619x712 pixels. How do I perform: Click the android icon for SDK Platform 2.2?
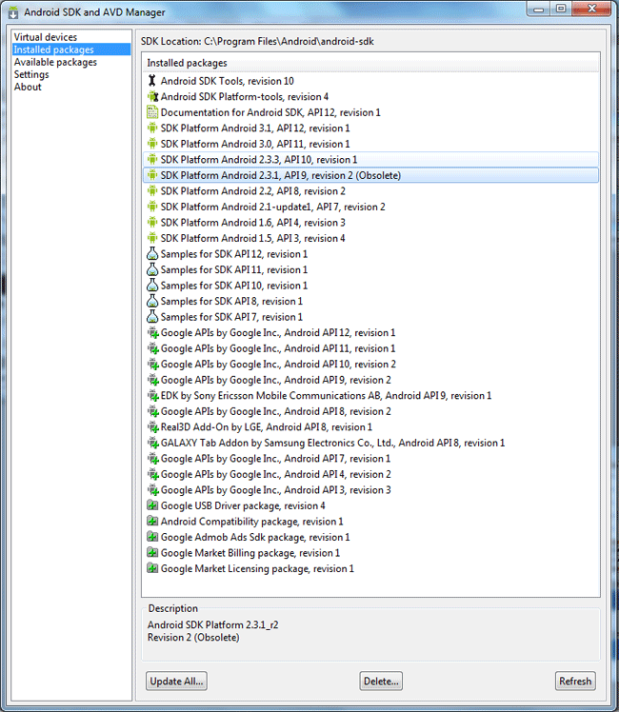152,191
